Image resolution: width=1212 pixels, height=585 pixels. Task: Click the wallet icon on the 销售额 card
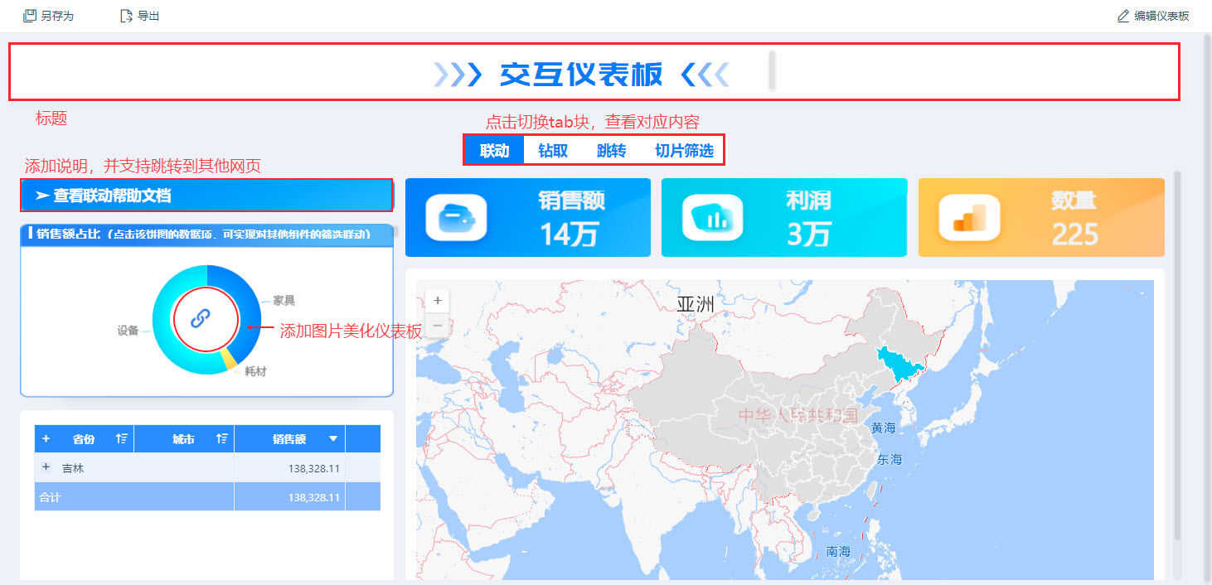(456, 217)
